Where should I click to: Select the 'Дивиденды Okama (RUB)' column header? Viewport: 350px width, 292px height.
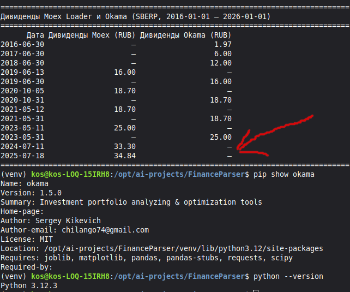point(185,35)
